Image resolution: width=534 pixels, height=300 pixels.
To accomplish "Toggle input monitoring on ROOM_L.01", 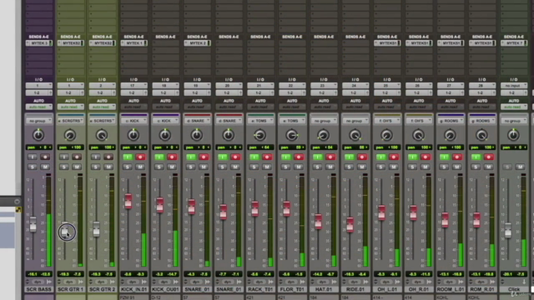I will coord(445,157).
